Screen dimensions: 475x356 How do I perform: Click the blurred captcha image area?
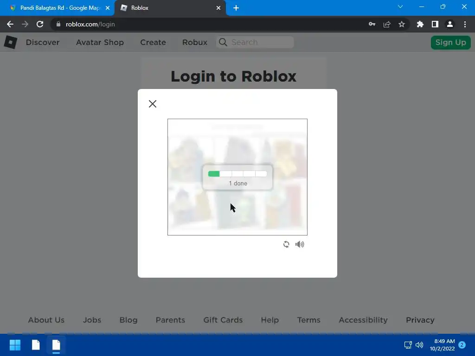(x=237, y=177)
